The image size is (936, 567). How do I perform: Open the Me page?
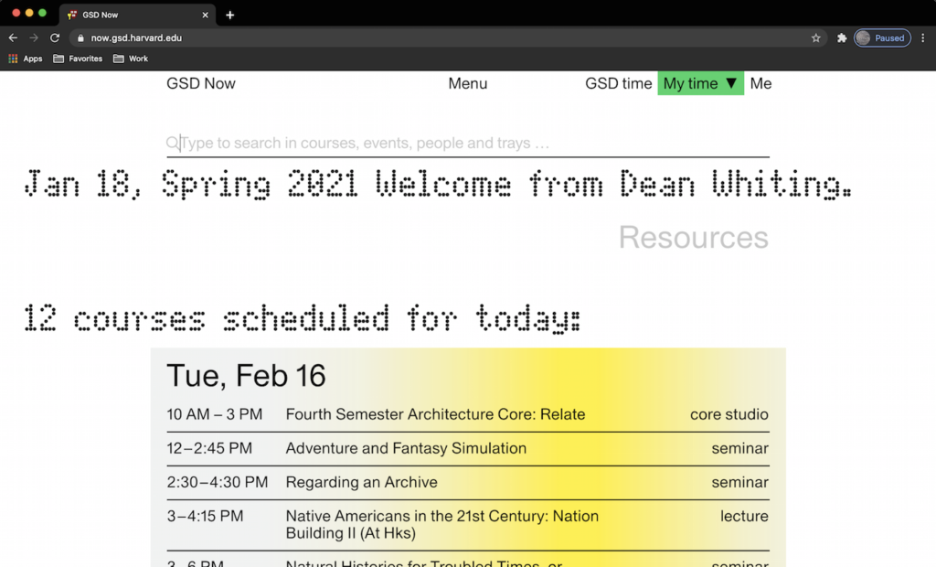760,83
